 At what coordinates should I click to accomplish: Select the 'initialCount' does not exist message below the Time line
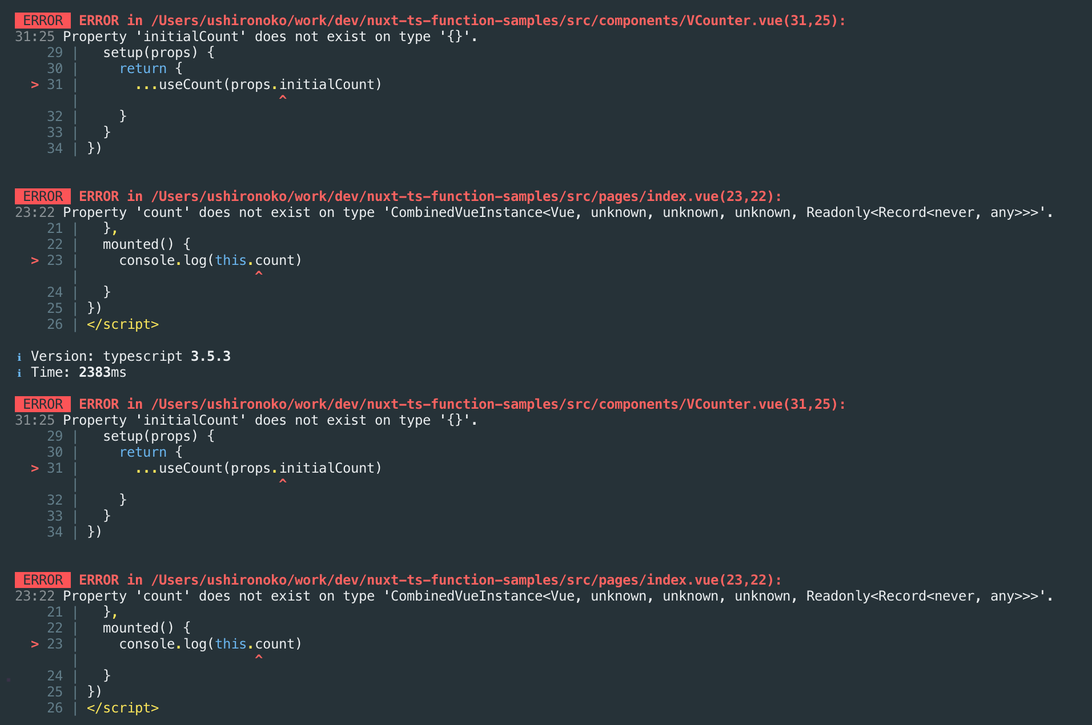(x=270, y=420)
